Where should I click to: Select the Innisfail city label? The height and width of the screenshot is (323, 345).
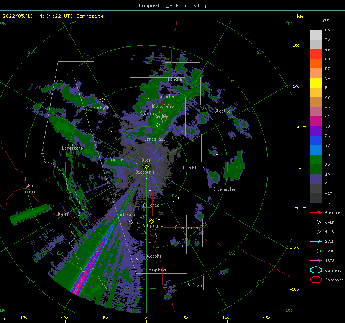[x=155, y=139]
